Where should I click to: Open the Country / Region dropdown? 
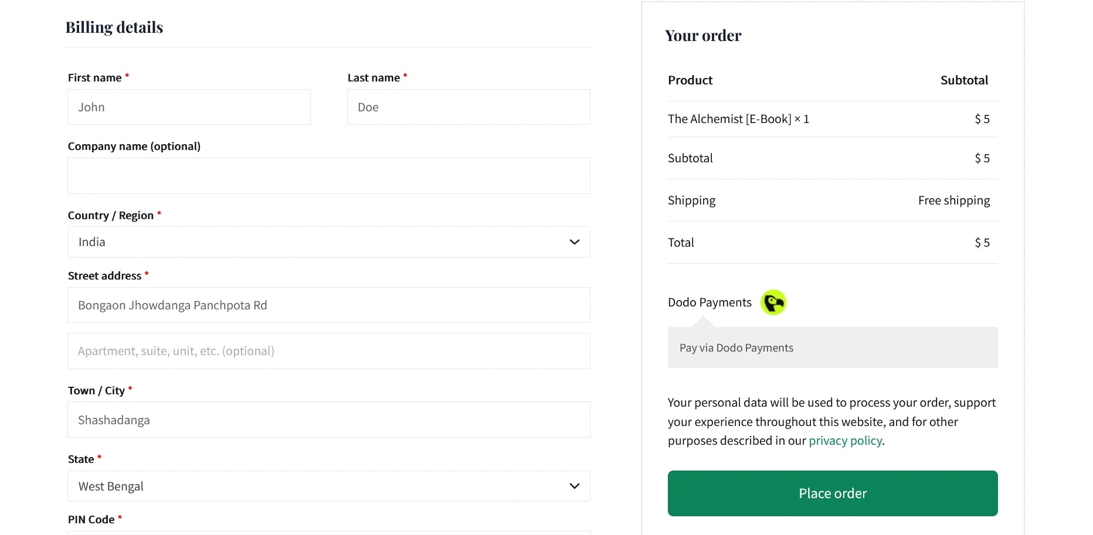328,241
